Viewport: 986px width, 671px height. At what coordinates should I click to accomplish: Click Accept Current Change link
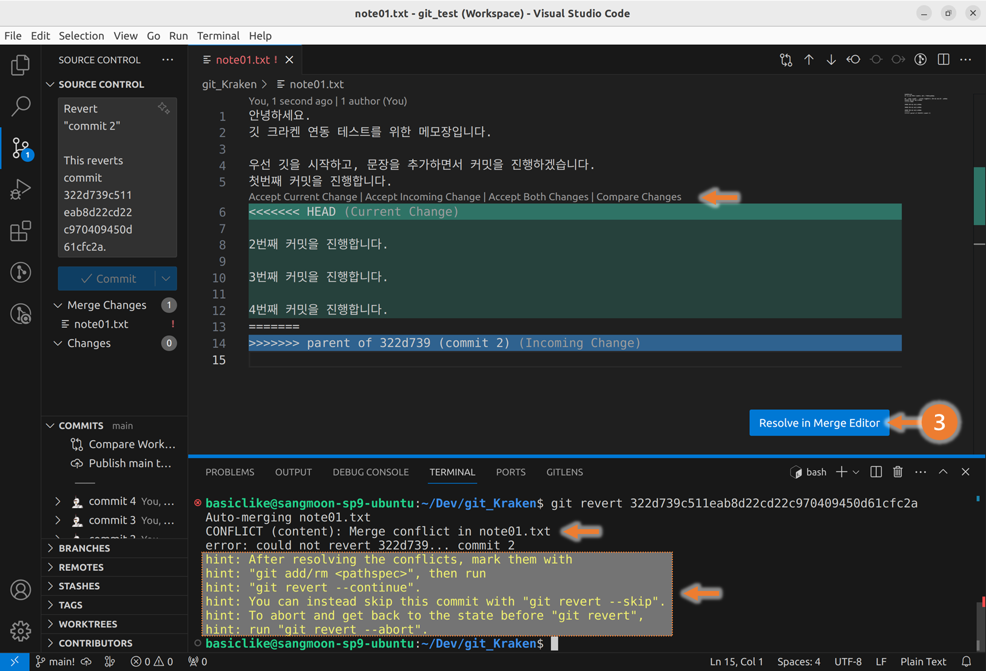(x=303, y=197)
